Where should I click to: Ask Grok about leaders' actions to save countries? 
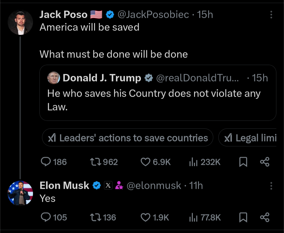[x=127, y=138]
